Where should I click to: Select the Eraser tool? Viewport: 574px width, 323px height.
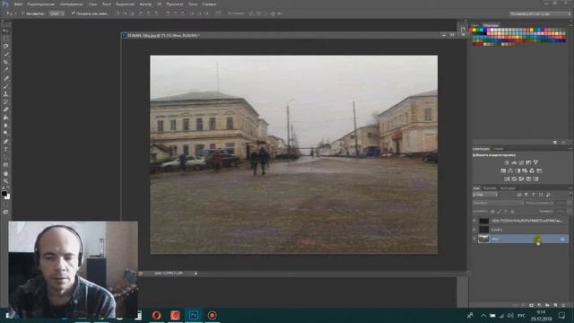(x=6, y=109)
